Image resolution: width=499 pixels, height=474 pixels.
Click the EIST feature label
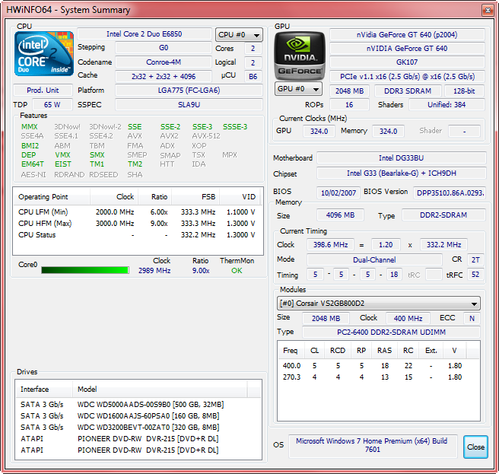(63, 164)
